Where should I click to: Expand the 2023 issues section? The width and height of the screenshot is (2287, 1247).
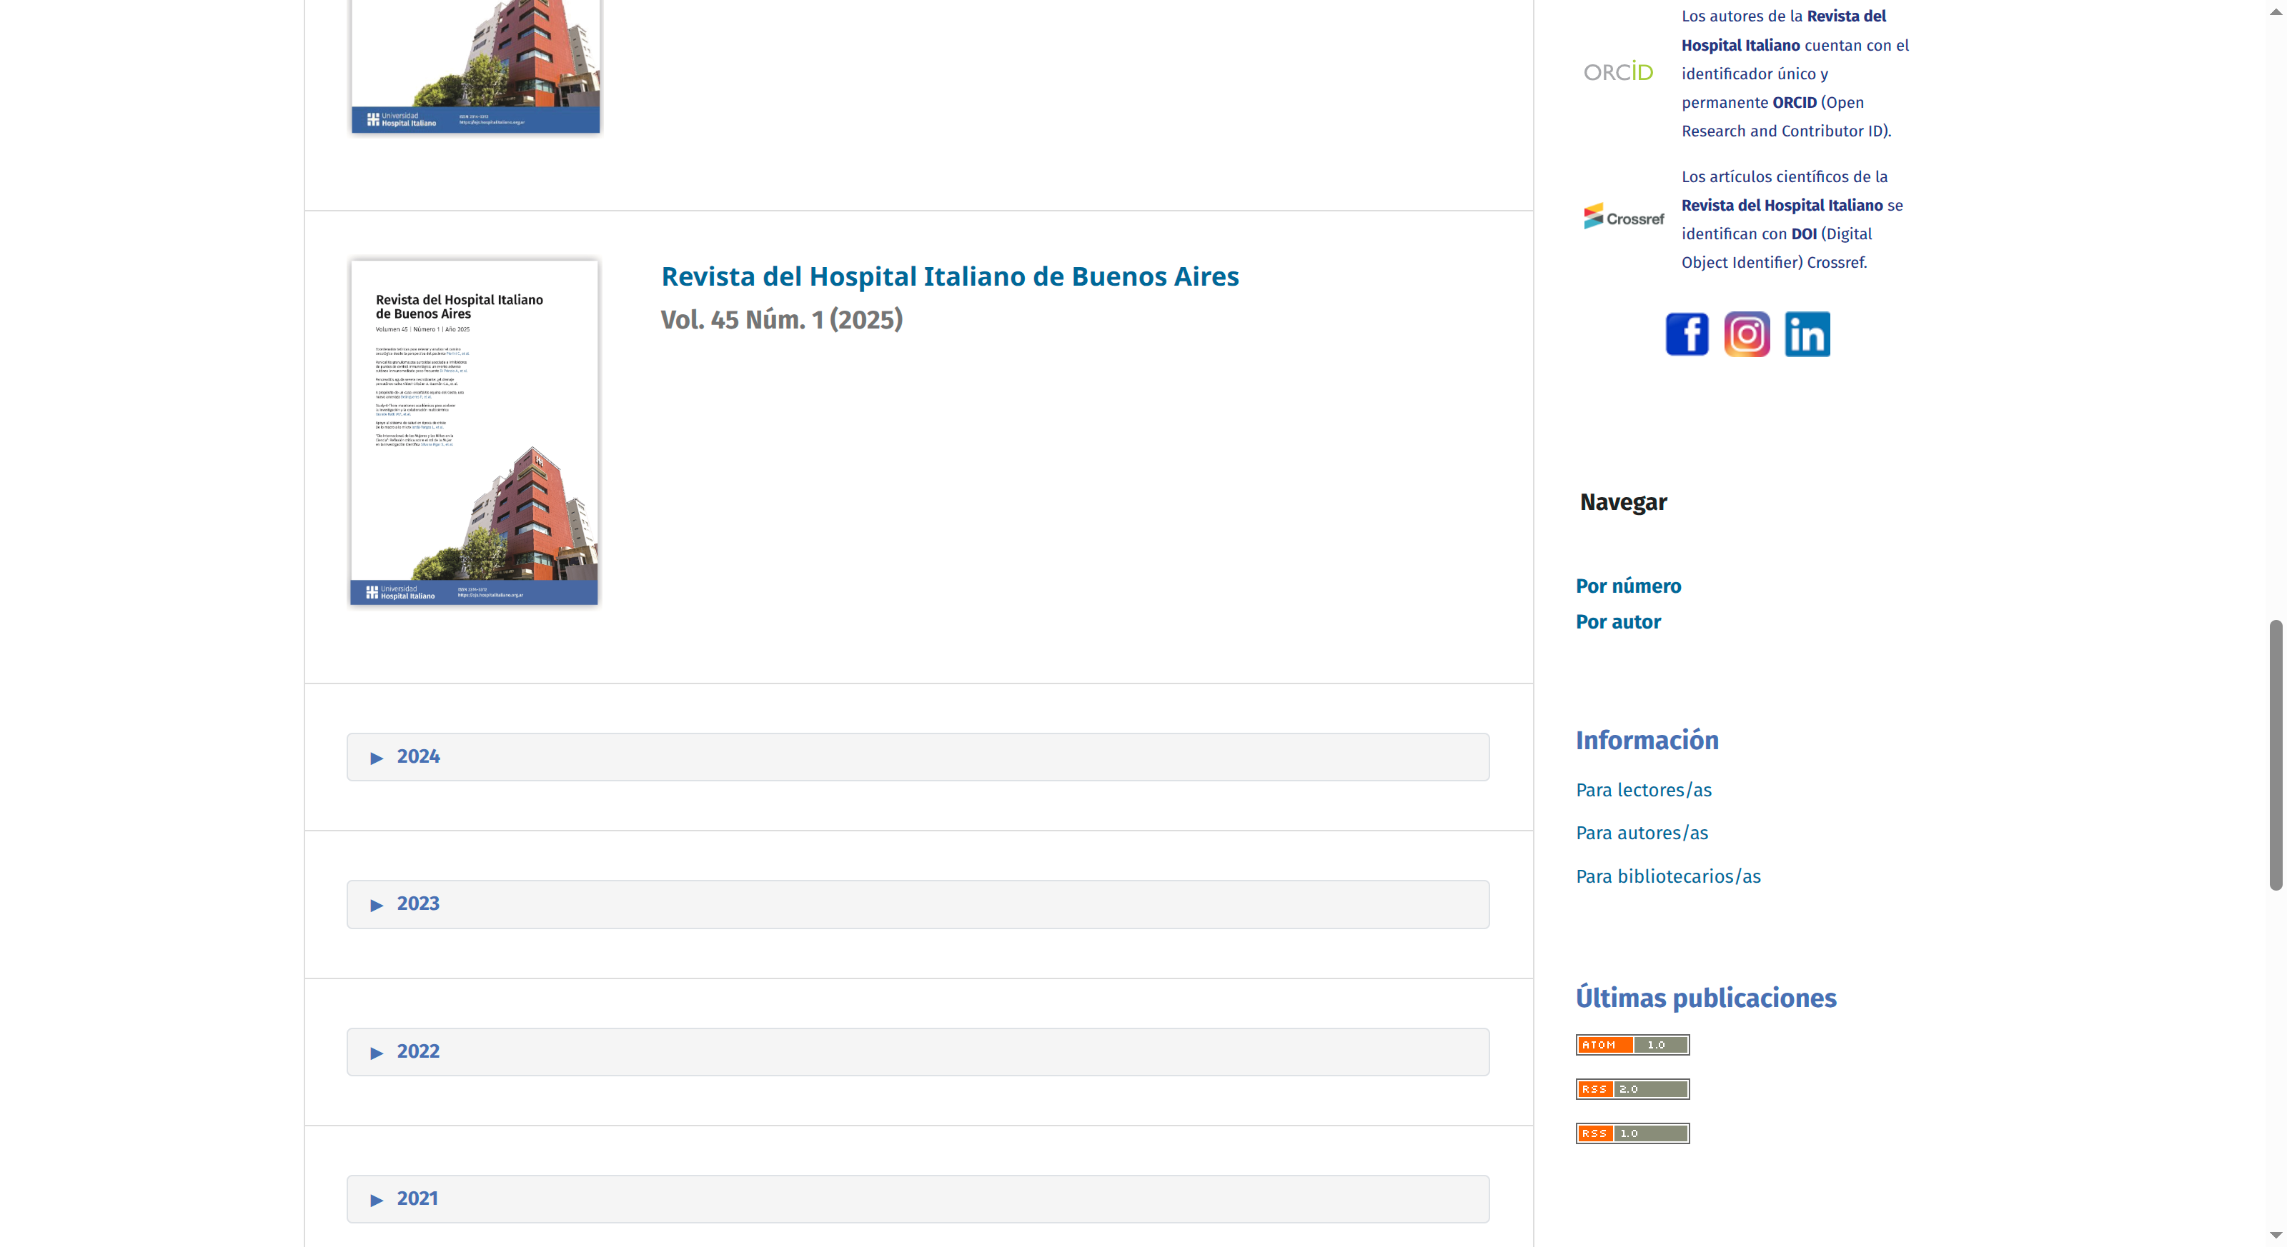click(918, 903)
